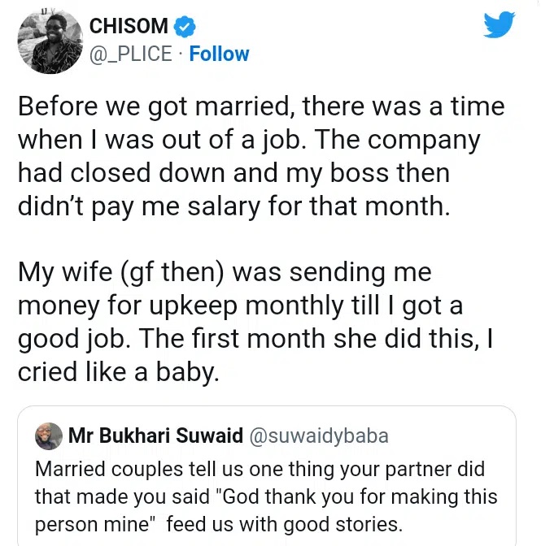Select the line "had closed down and my boss then"
The width and height of the screenshot is (541, 546).
(233, 172)
